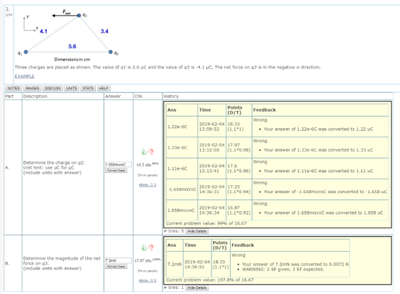This screenshot has height=294, width=400.
Task: Click 'Dimensions in cm' caption
Action: click(72, 59)
